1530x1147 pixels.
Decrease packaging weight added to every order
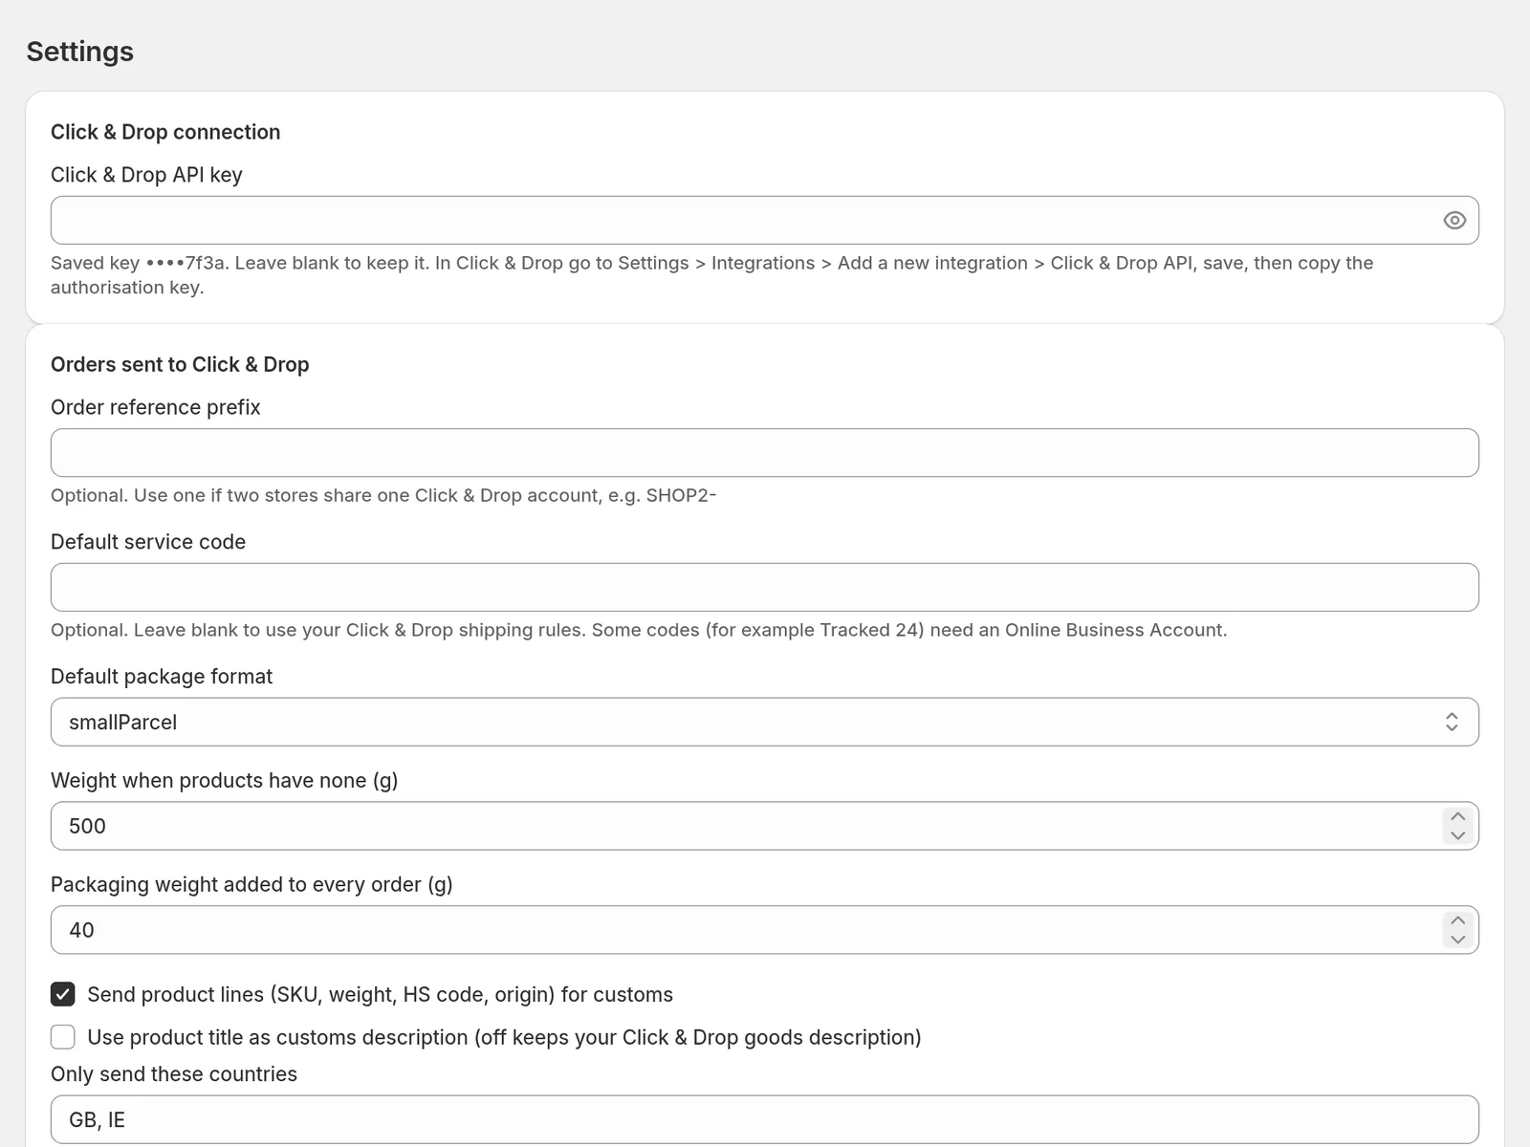1457,940
